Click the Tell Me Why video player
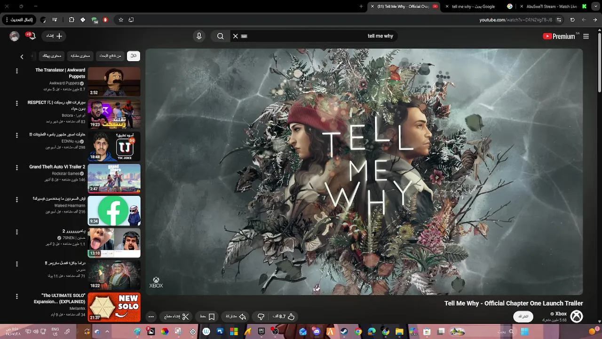Screen dimensions: 602x339 pyautogui.click(x=364, y=172)
